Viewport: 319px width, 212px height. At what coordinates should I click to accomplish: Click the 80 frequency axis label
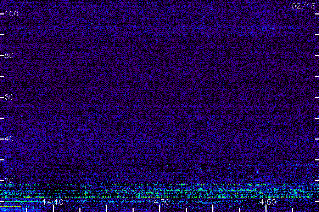(9, 55)
